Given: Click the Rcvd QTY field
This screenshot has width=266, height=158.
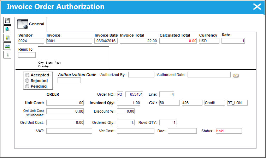Looking at the screenshot, I should coord(168,122).
